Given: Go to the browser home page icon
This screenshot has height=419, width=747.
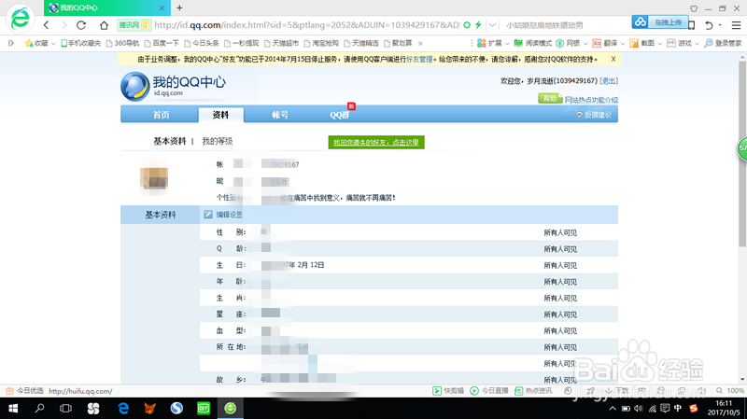Looking at the screenshot, I should click(104, 25).
